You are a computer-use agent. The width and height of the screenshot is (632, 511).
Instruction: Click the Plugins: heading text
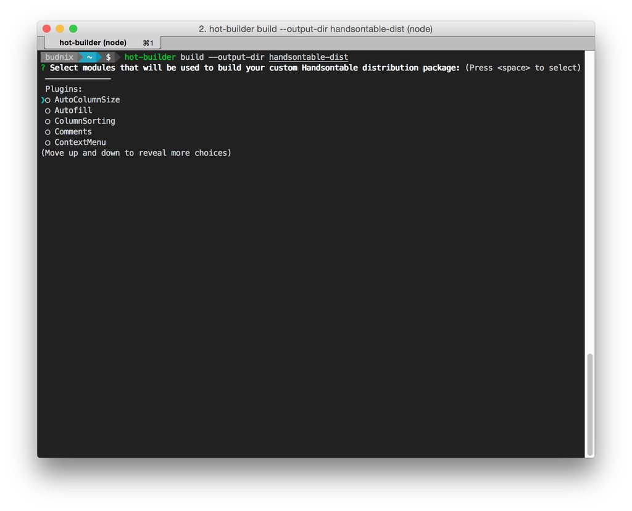click(x=64, y=89)
